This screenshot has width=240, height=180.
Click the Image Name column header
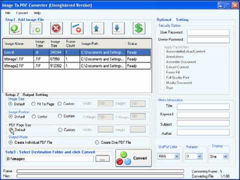[18, 43]
